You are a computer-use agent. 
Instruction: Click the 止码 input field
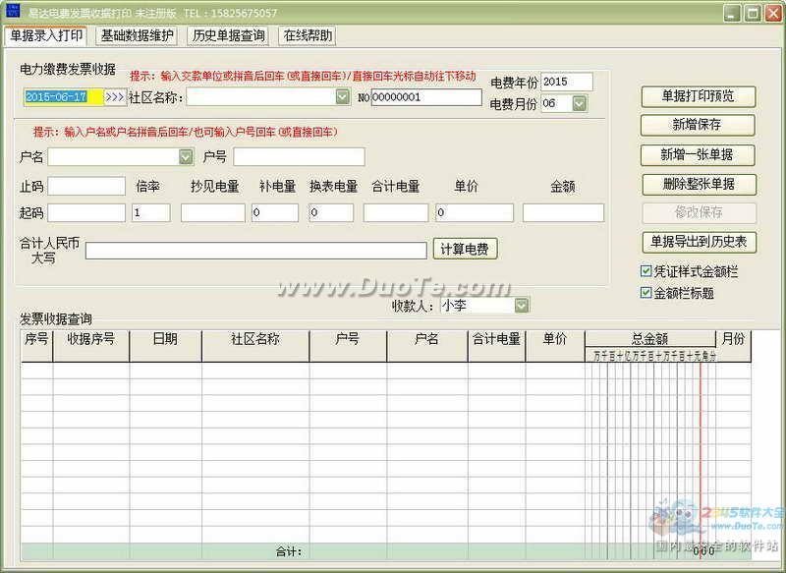86,186
